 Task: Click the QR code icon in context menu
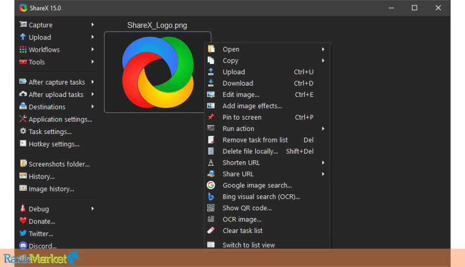[211, 208]
